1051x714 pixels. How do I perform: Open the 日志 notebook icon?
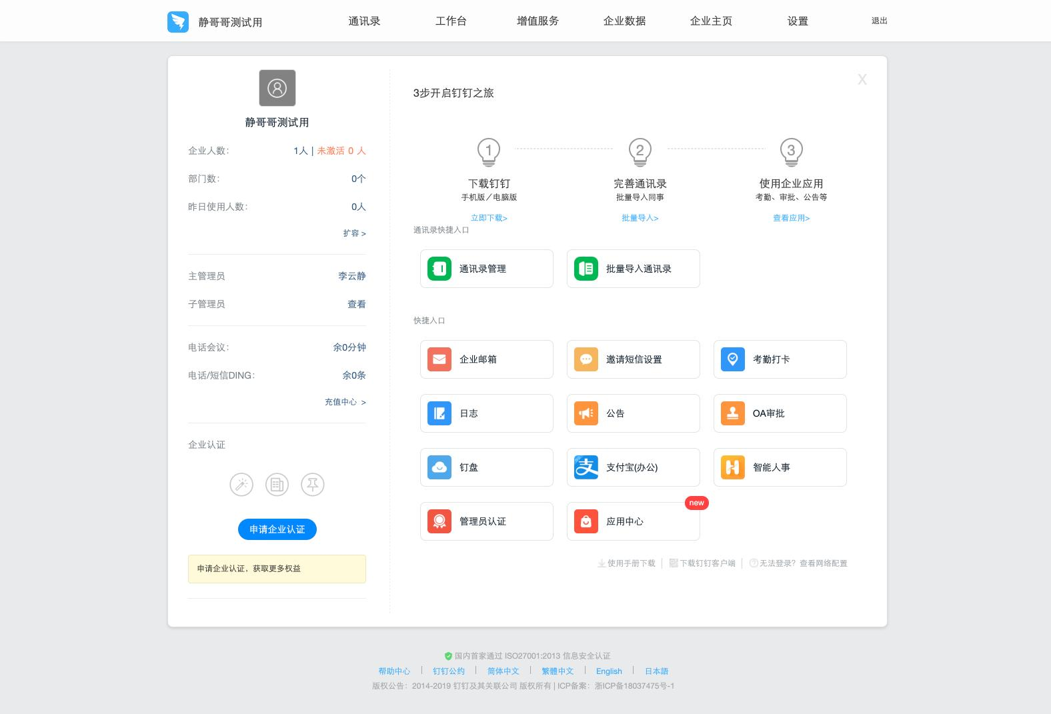pos(439,413)
